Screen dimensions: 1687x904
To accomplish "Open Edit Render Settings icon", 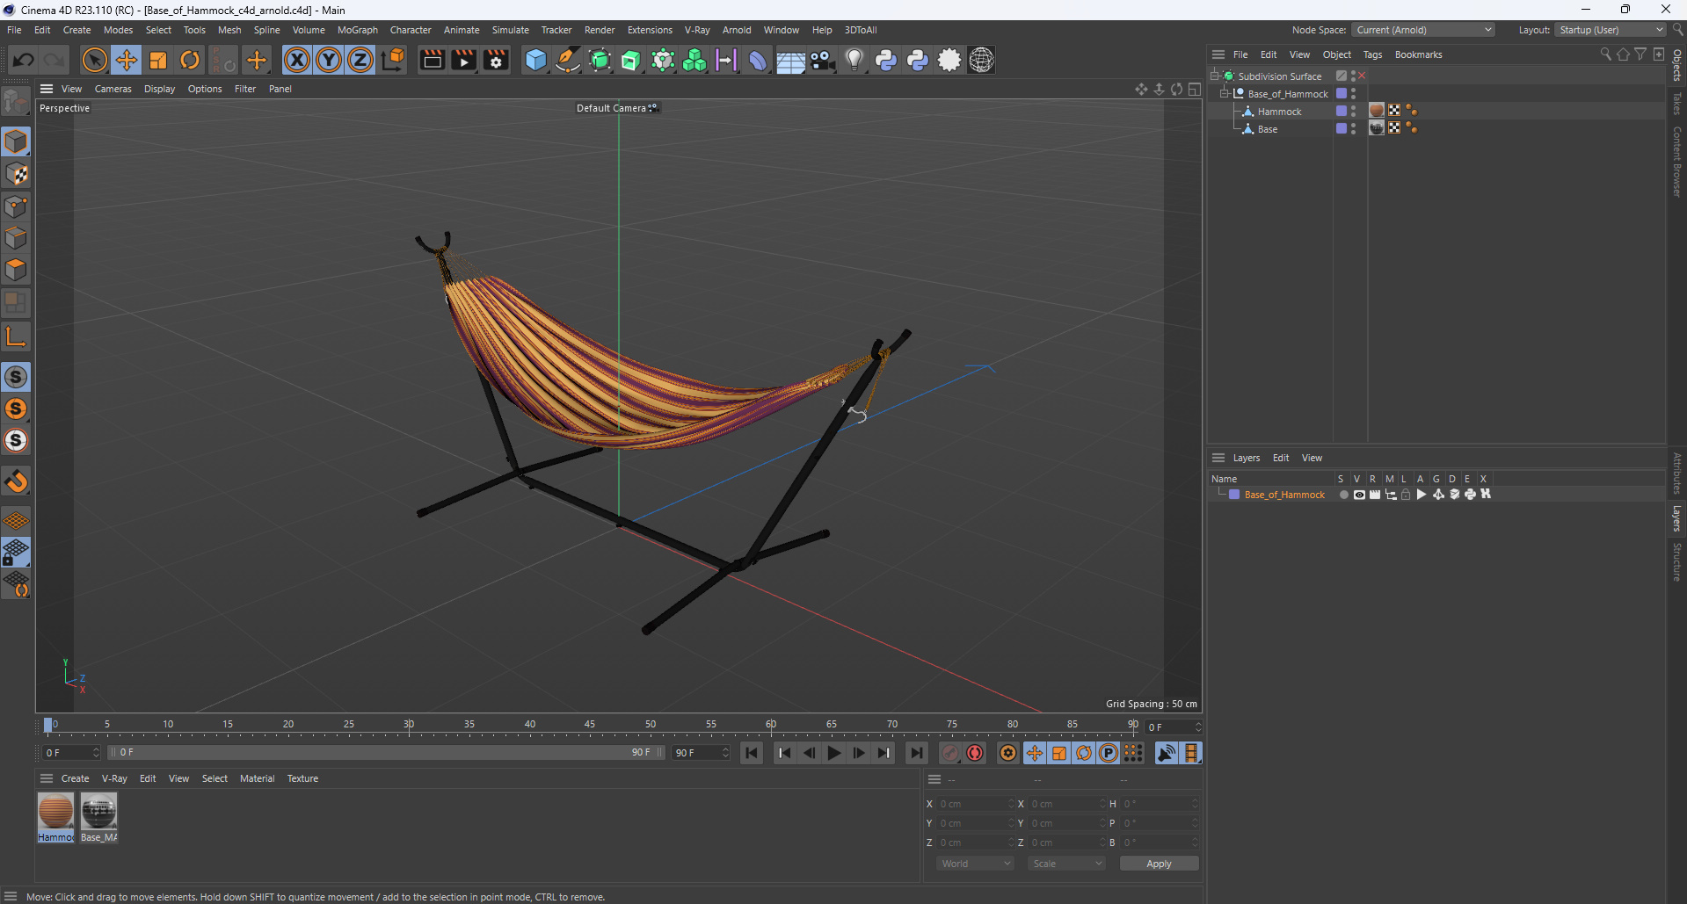I will (x=496, y=60).
